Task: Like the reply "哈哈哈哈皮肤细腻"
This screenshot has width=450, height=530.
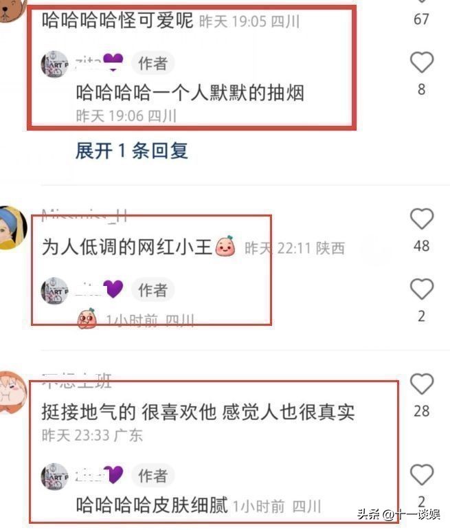Action: [422, 474]
